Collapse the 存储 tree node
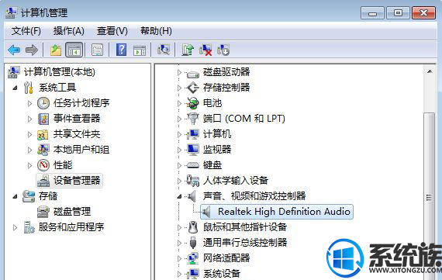 point(15,196)
